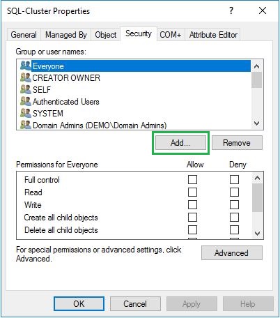Check Allow for Full control

(x=192, y=180)
